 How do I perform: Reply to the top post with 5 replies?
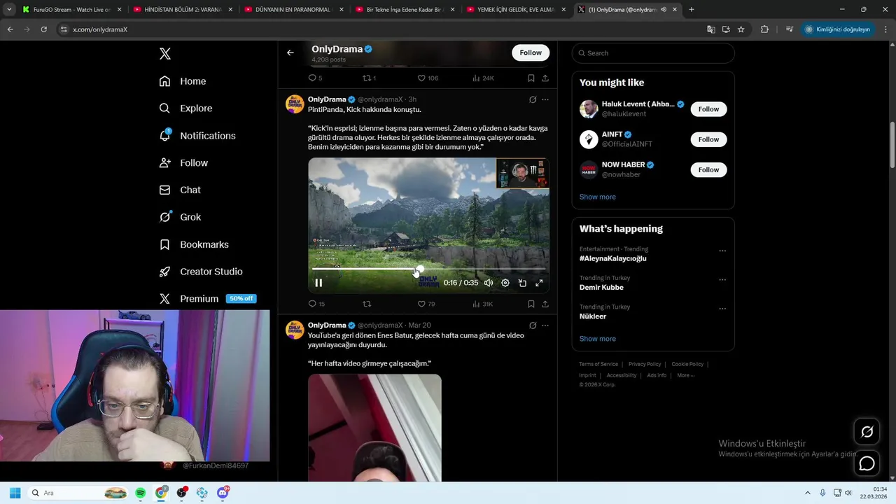[x=315, y=78]
